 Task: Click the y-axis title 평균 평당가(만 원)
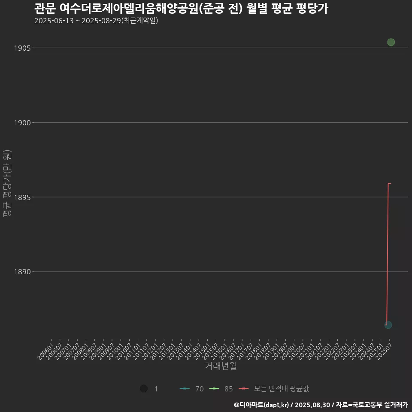(x=7, y=183)
